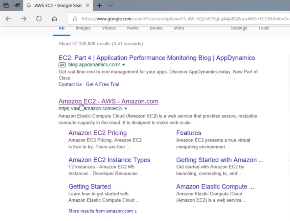Open the More search categories menu
The height and width of the screenshot is (221, 290).
(179, 28)
